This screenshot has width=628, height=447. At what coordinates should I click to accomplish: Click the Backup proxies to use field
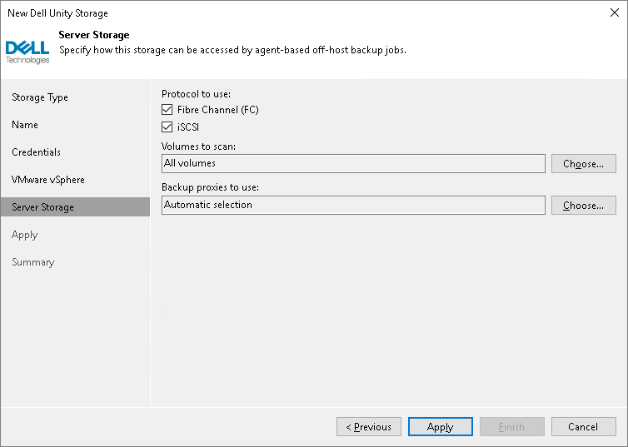[353, 206]
